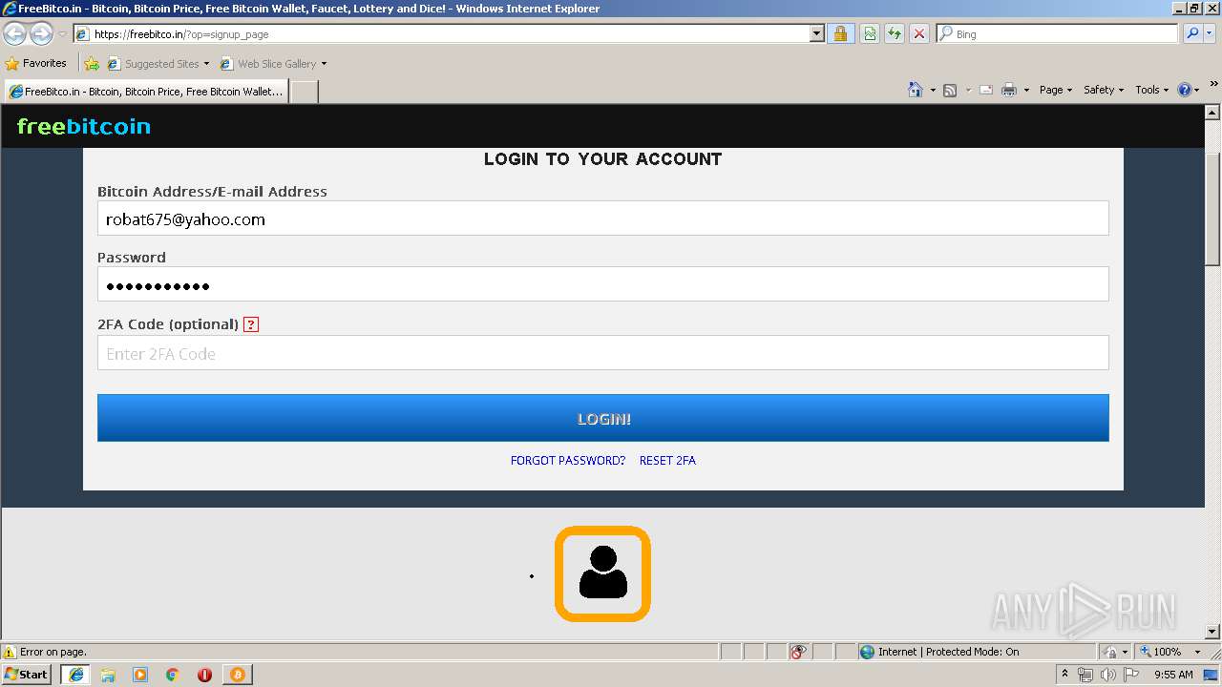Image resolution: width=1222 pixels, height=687 pixels.
Task: Expand the Suggested Sites dropdown
Action: pyautogui.click(x=206, y=64)
